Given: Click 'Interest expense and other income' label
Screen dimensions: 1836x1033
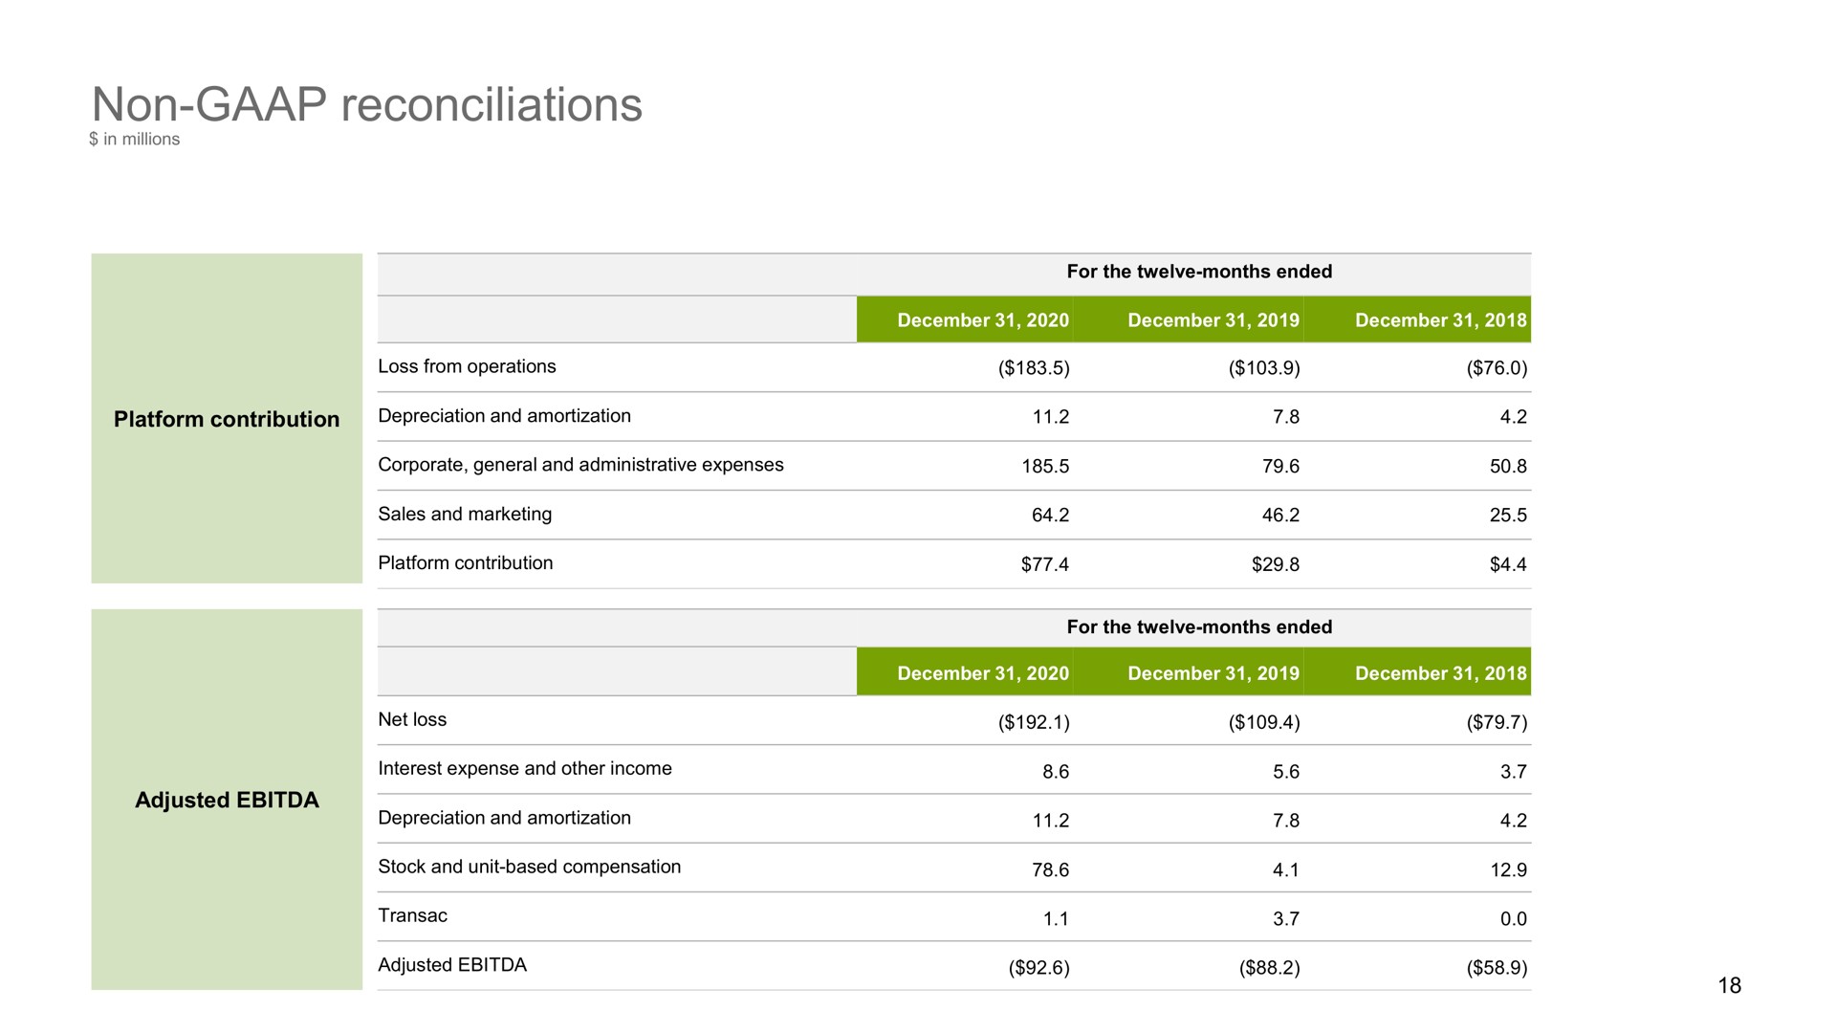Looking at the screenshot, I should [525, 768].
